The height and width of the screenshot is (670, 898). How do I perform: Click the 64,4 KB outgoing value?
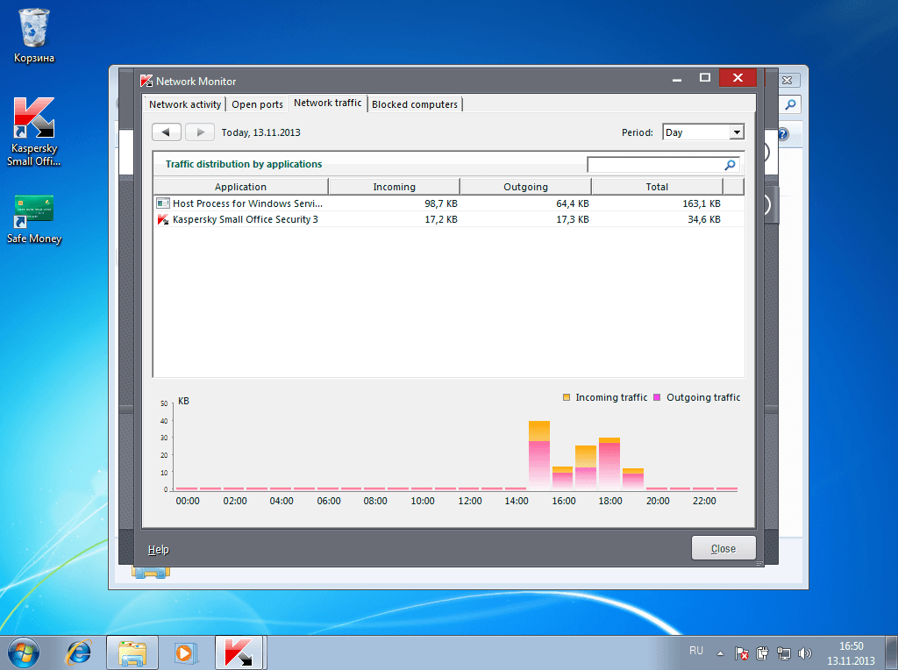[572, 203]
